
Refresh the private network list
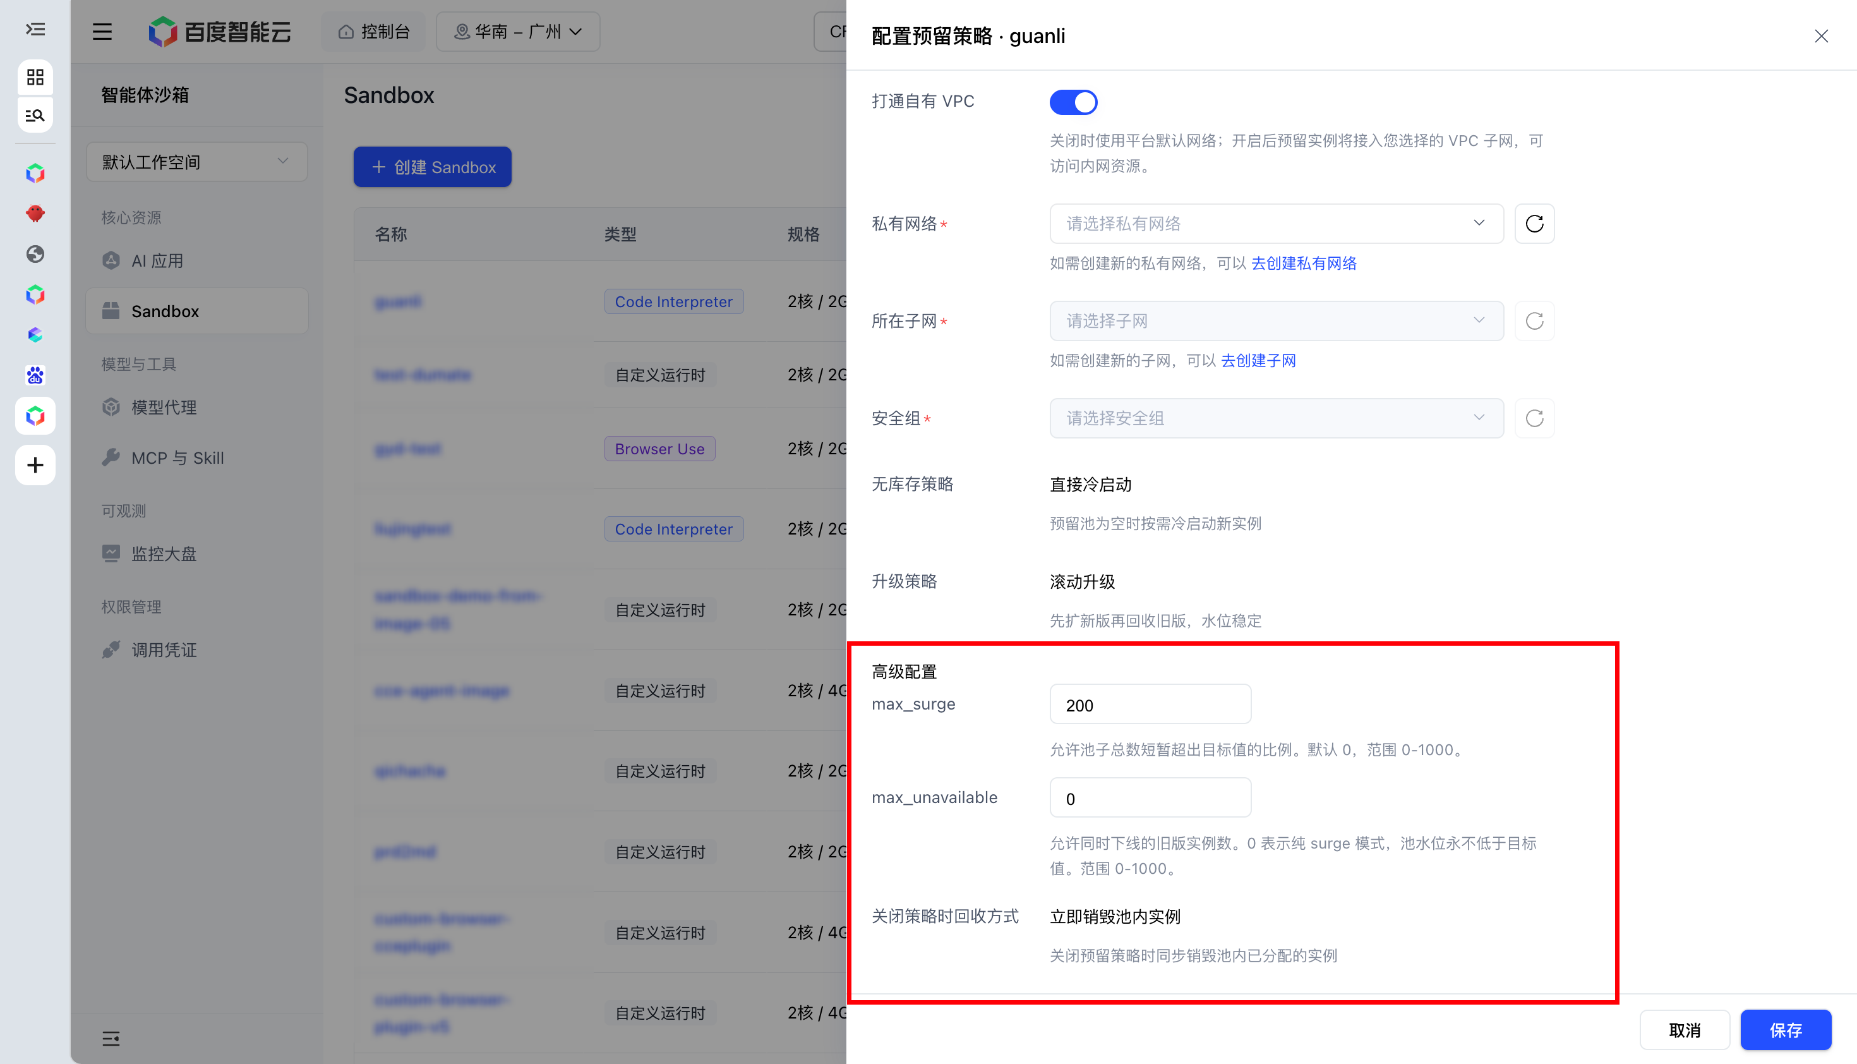[1534, 224]
